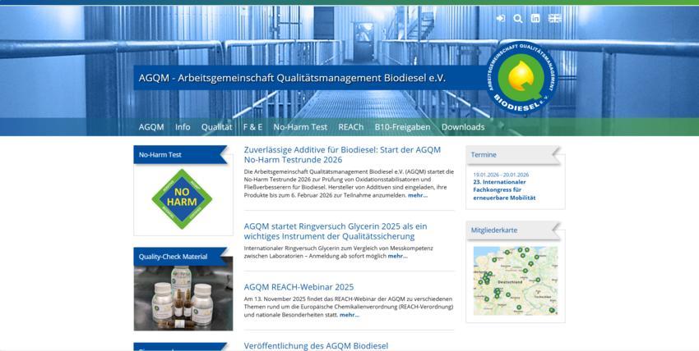Open the login icon in header
The width and height of the screenshot is (699, 351).
point(501,18)
